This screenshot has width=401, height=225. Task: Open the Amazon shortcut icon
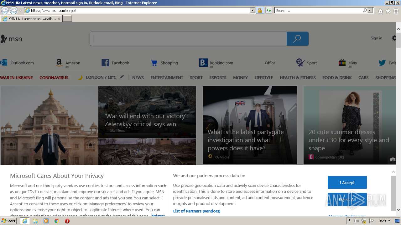click(59, 63)
